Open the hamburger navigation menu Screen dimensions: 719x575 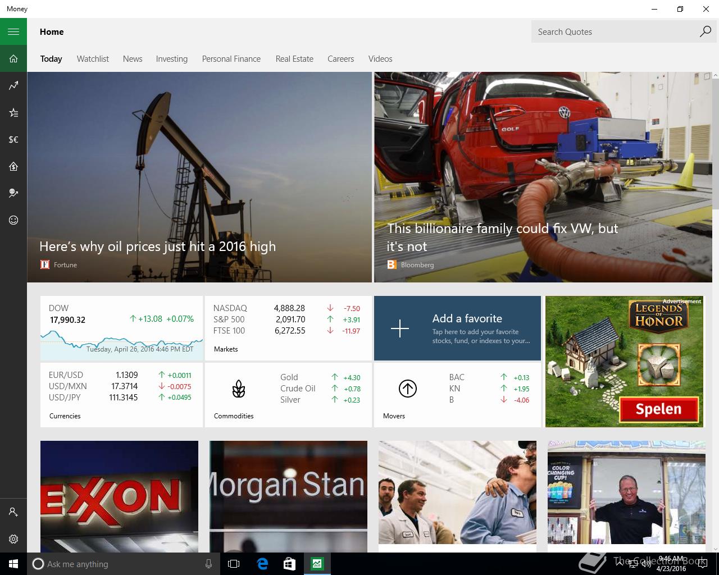pyautogui.click(x=13, y=31)
